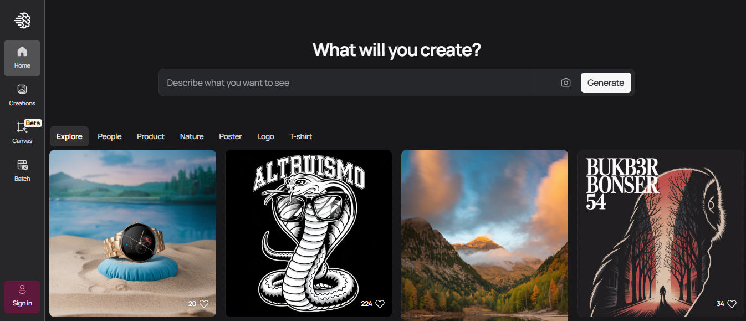The image size is (746, 321).
Task: Click the Sign in icon button
Action: 22,297
